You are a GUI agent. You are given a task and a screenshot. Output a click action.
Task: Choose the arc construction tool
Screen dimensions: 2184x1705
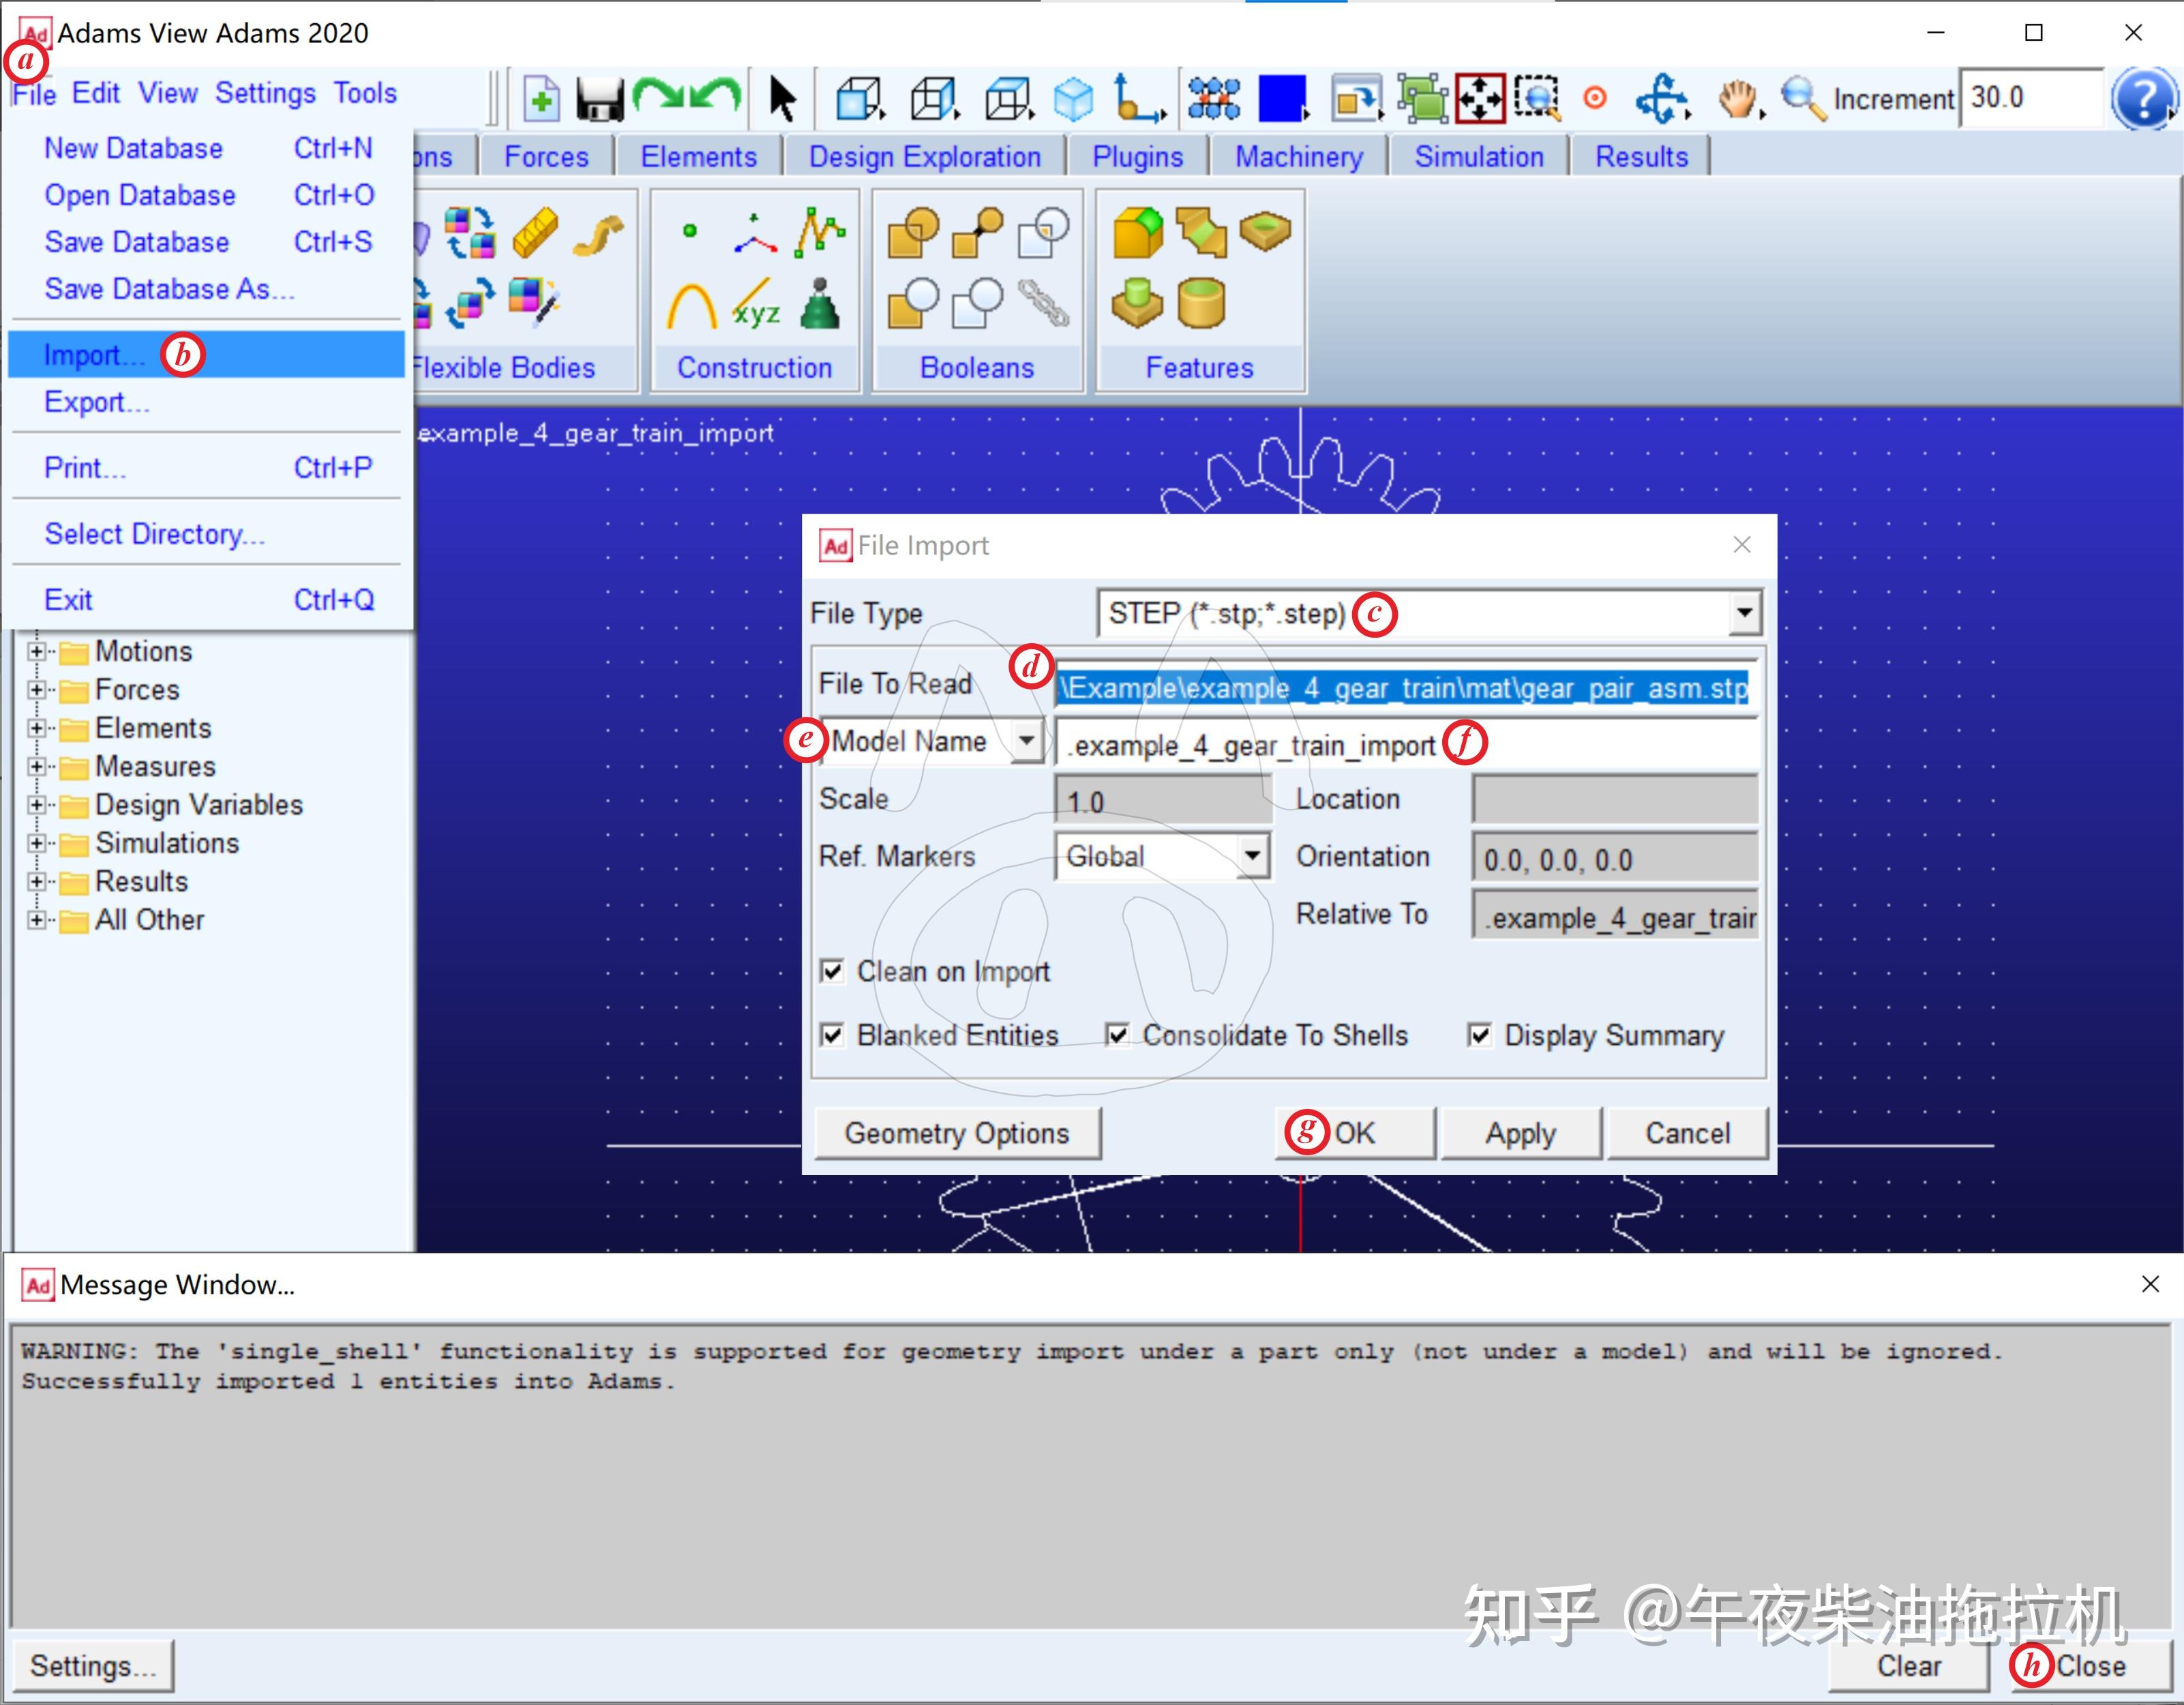click(691, 305)
